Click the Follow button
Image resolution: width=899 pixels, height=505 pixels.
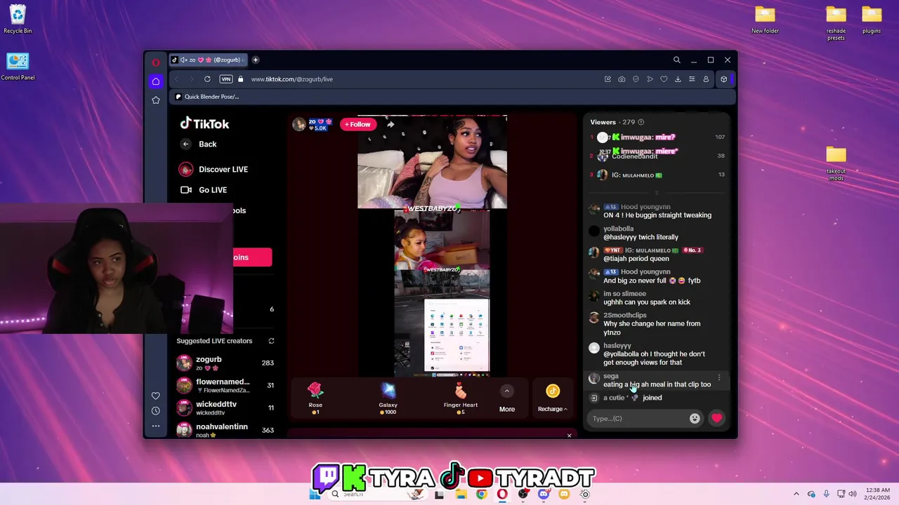click(357, 124)
